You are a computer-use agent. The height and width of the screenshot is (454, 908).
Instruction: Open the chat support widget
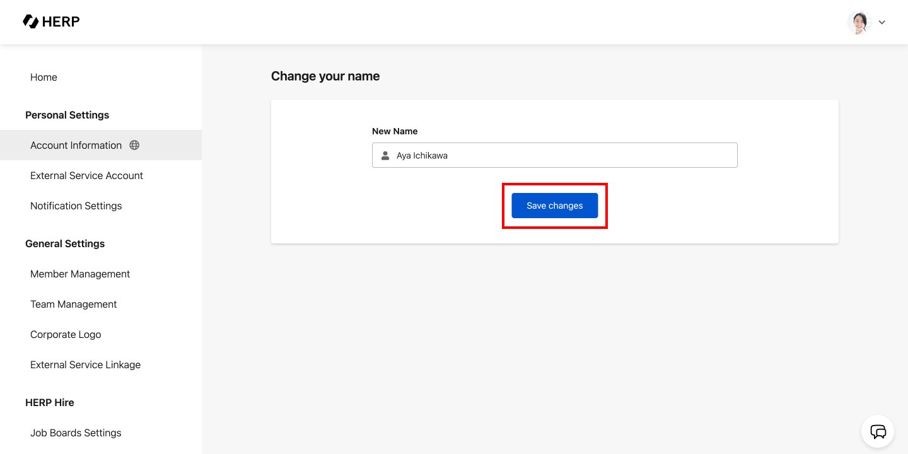click(x=878, y=431)
